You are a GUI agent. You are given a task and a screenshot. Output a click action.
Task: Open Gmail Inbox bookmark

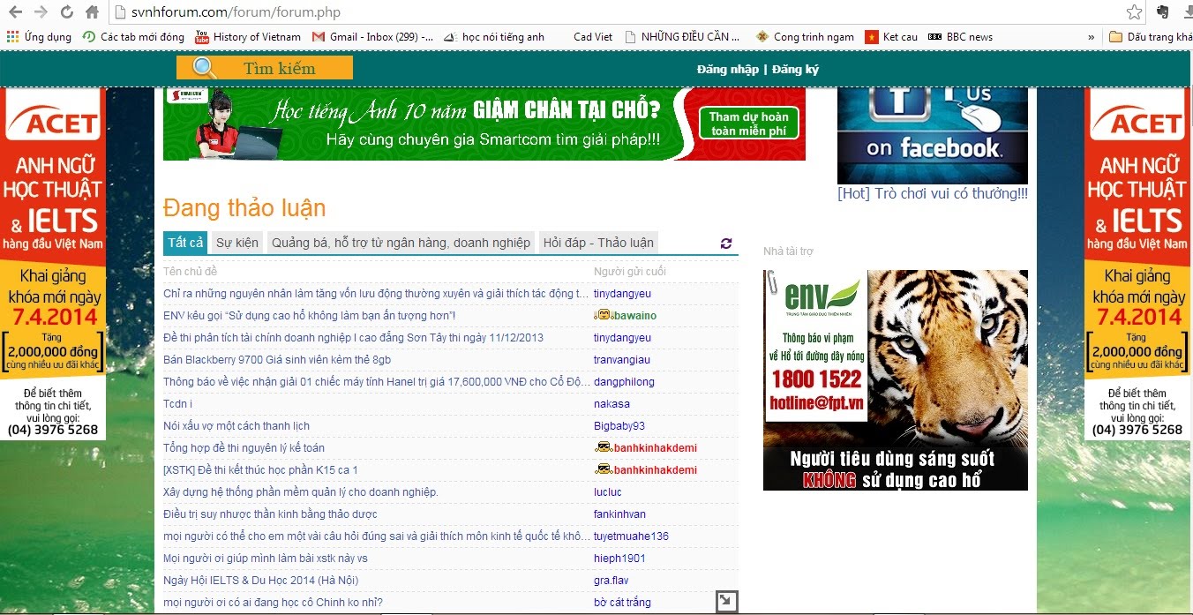372,37
